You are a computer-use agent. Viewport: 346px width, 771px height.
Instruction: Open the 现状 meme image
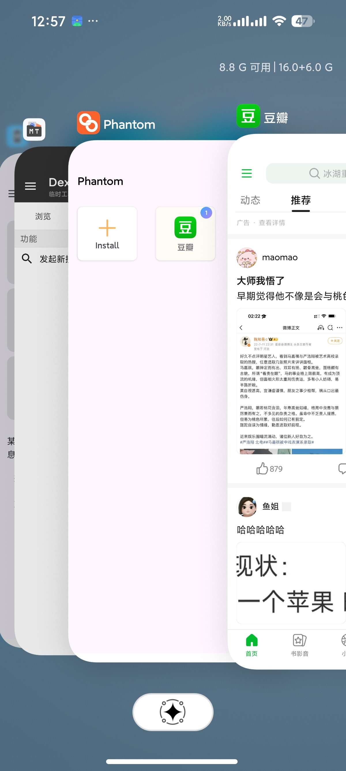291,583
